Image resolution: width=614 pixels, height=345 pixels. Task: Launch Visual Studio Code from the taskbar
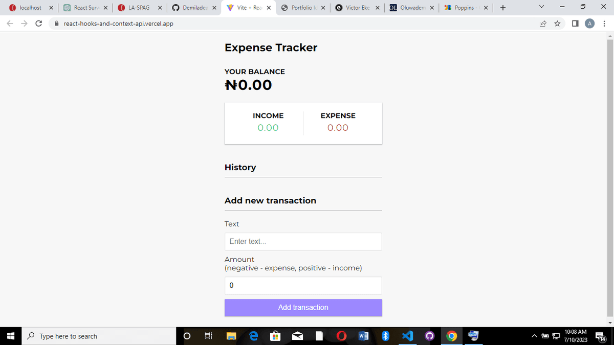tap(407, 336)
